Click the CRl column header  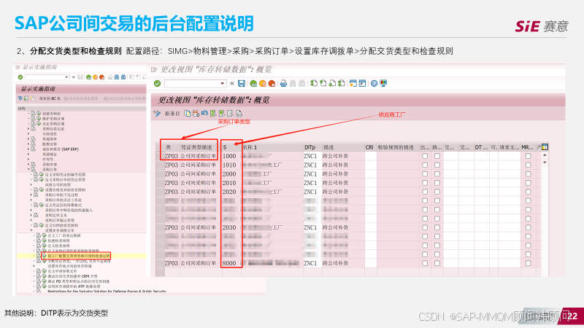tap(369, 147)
